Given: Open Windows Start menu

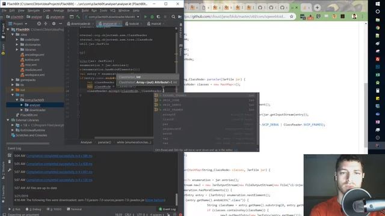Looking at the screenshot, I should click(x=378, y=4).
